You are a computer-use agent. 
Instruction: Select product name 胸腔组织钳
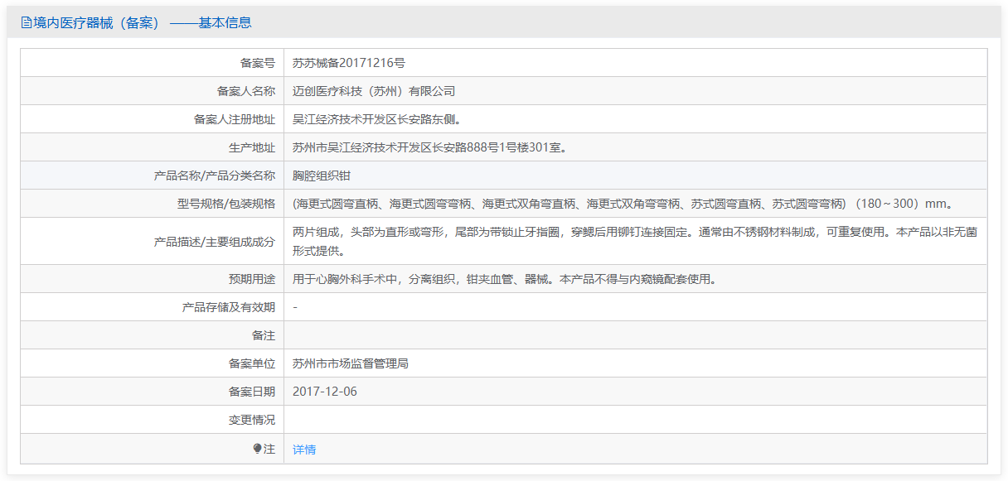322,176
